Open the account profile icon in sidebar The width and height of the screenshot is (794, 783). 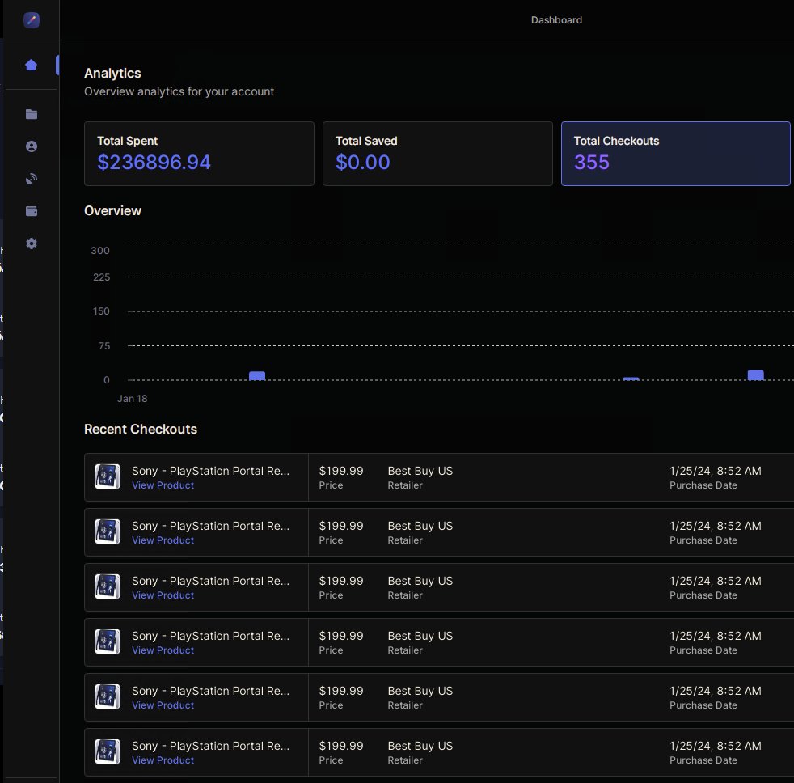(32, 146)
